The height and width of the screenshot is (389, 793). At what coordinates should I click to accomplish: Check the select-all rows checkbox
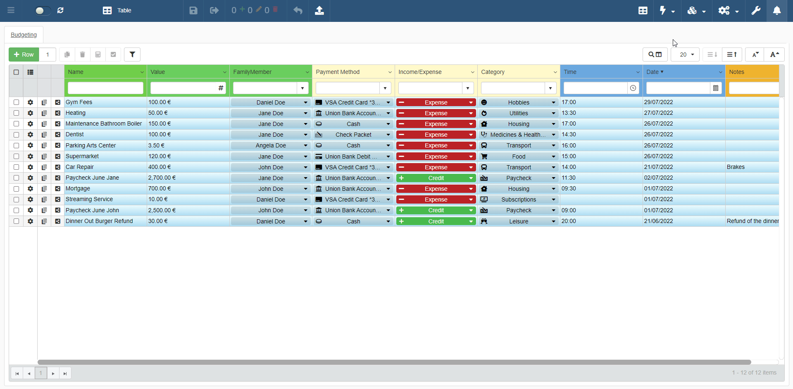(16, 72)
